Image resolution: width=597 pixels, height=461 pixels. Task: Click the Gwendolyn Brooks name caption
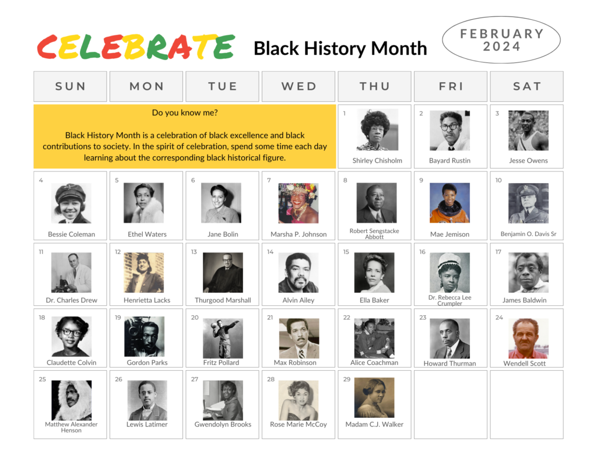click(x=223, y=424)
